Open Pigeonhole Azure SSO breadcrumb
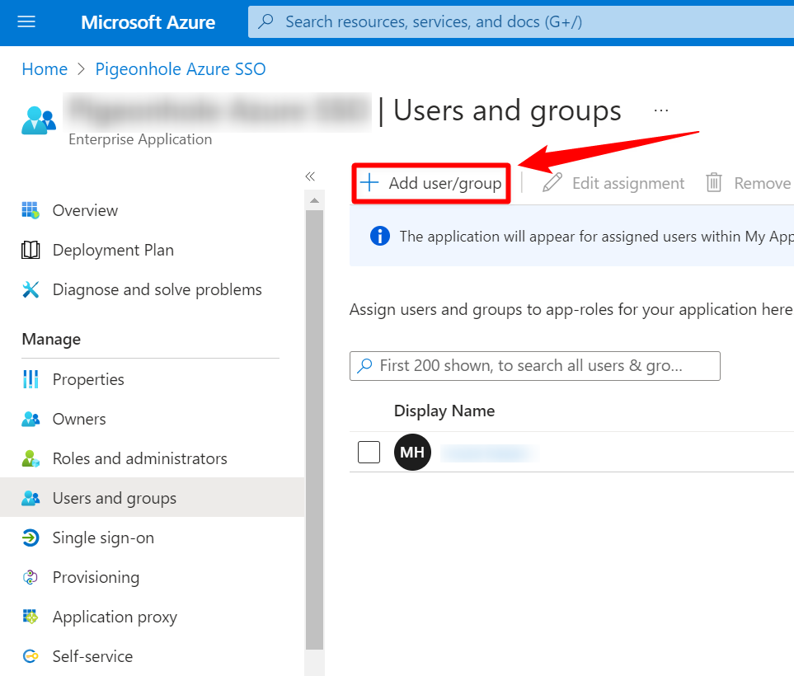 click(x=181, y=69)
